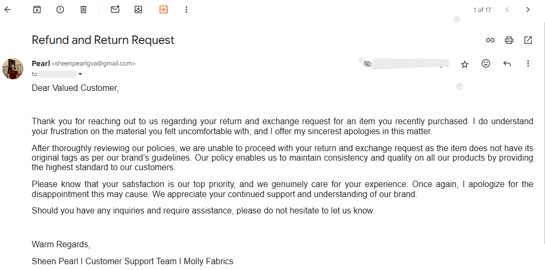The width and height of the screenshot is (545, 270).
Task: Open email in a new window
Action: [x=528, y=40]
